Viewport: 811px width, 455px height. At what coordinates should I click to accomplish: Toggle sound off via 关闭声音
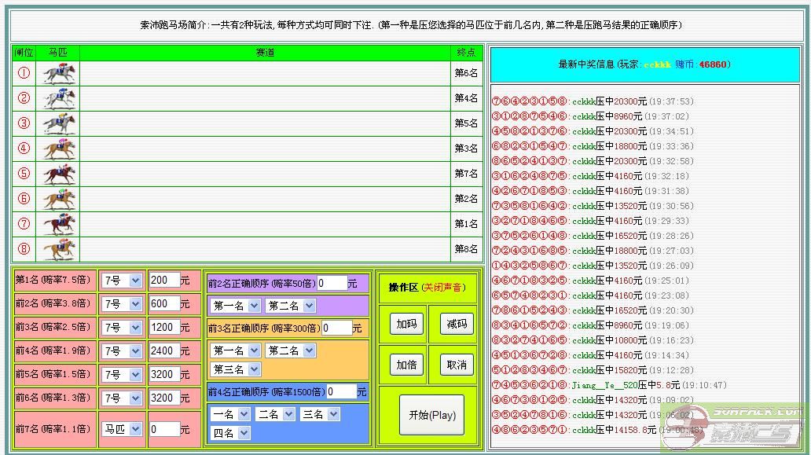pos(445,288)
